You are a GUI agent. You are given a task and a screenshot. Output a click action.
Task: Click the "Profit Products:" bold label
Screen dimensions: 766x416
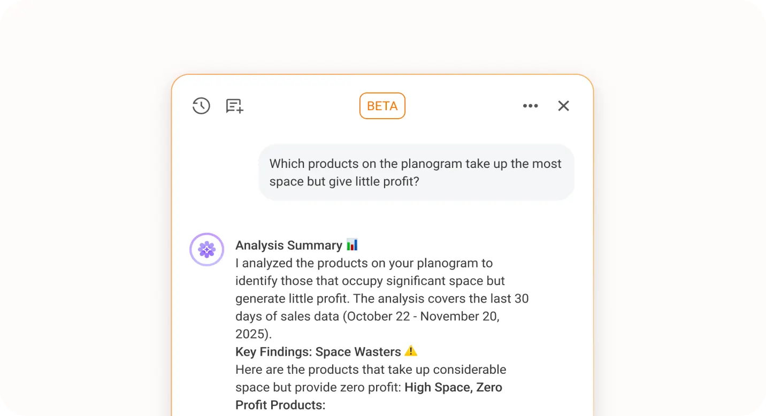[x=280, y=405]
